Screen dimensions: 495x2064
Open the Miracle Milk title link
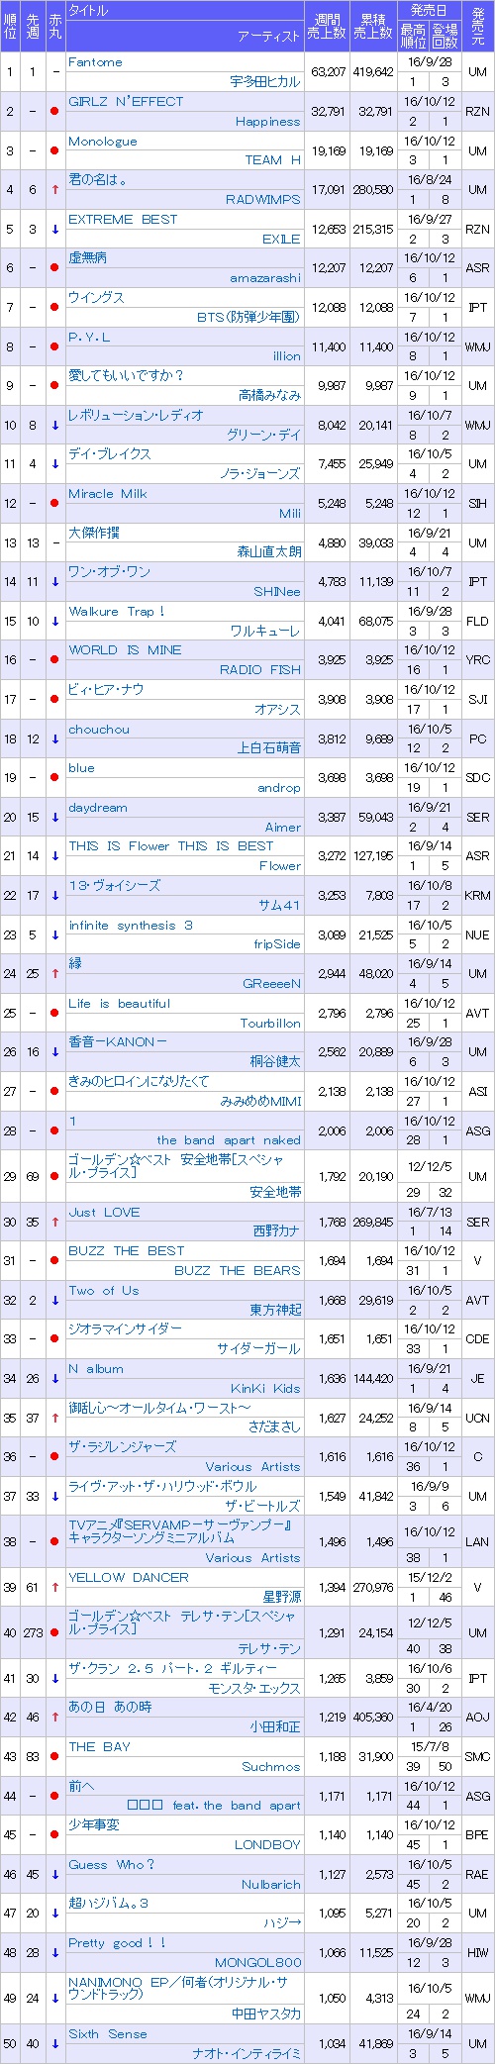coord(108,494)
